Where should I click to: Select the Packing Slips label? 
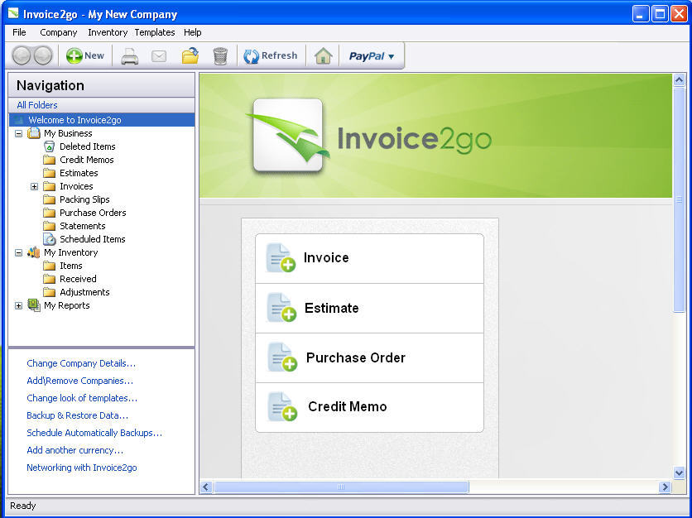[x=84, y=199]
